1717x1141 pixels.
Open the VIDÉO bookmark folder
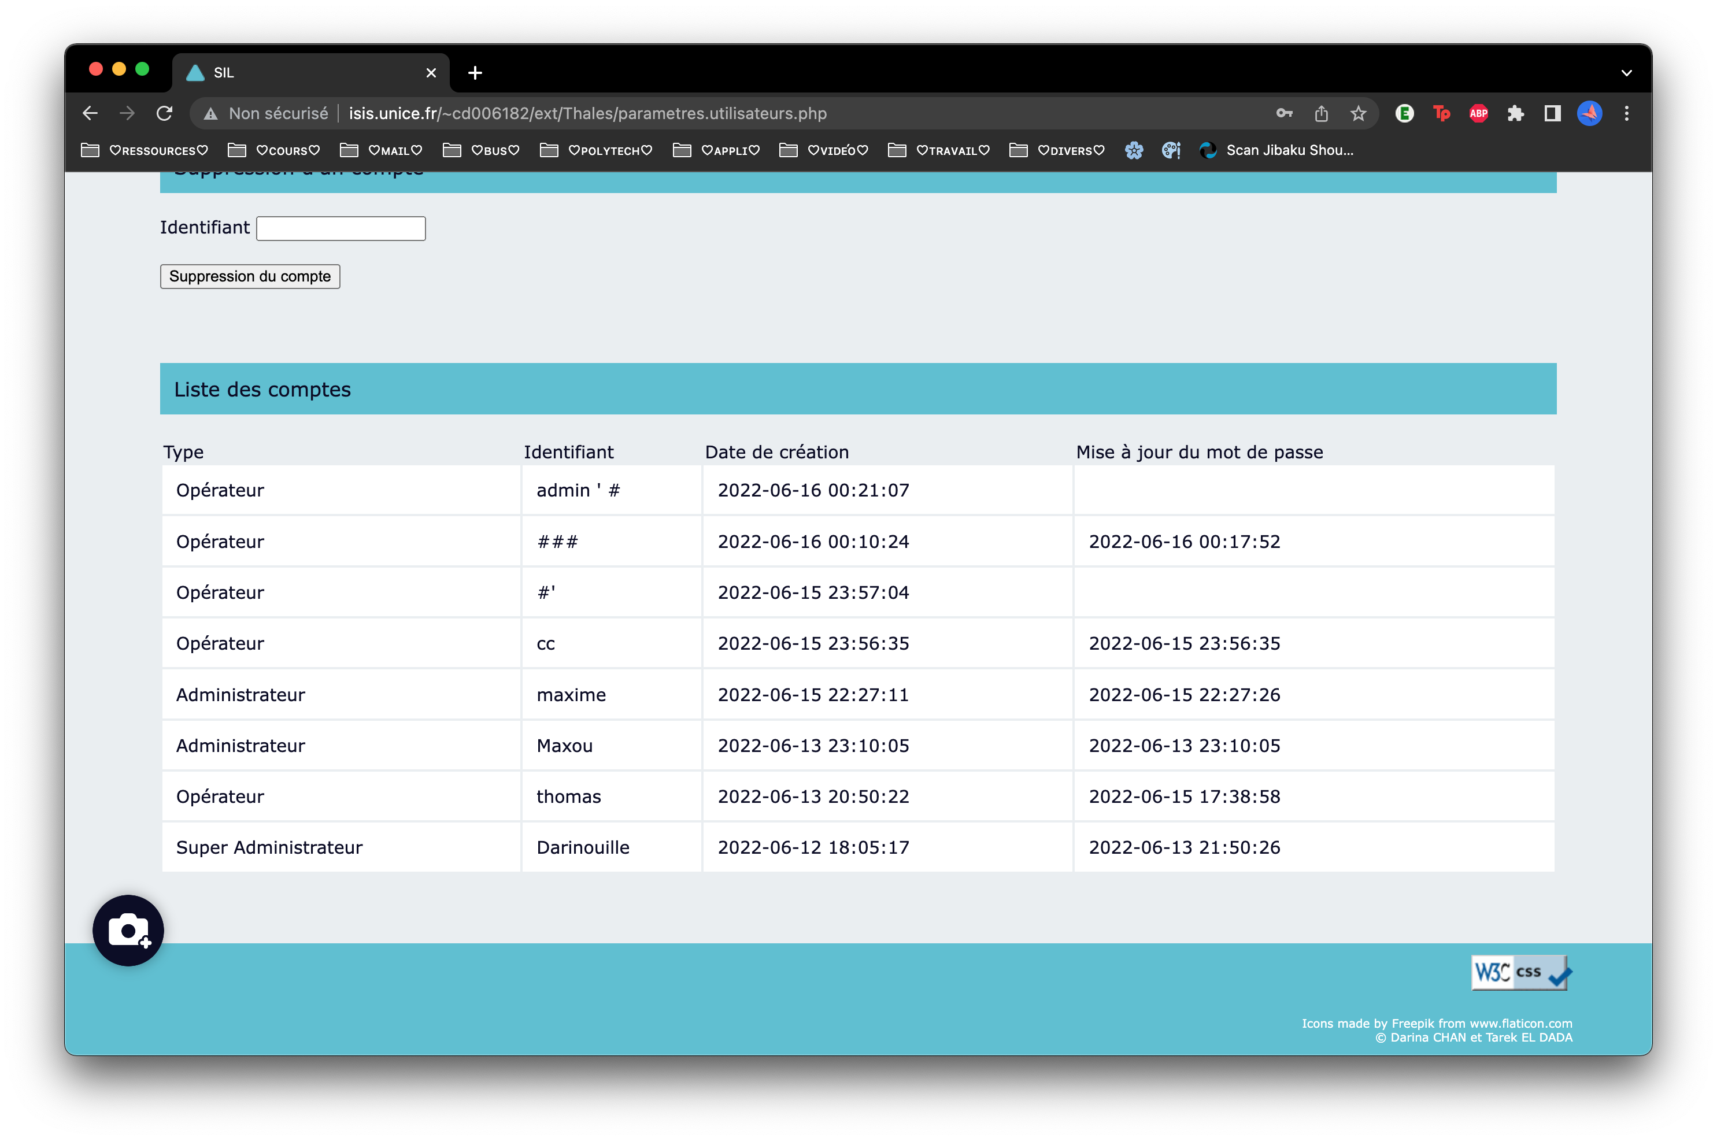tap(824, 151)
